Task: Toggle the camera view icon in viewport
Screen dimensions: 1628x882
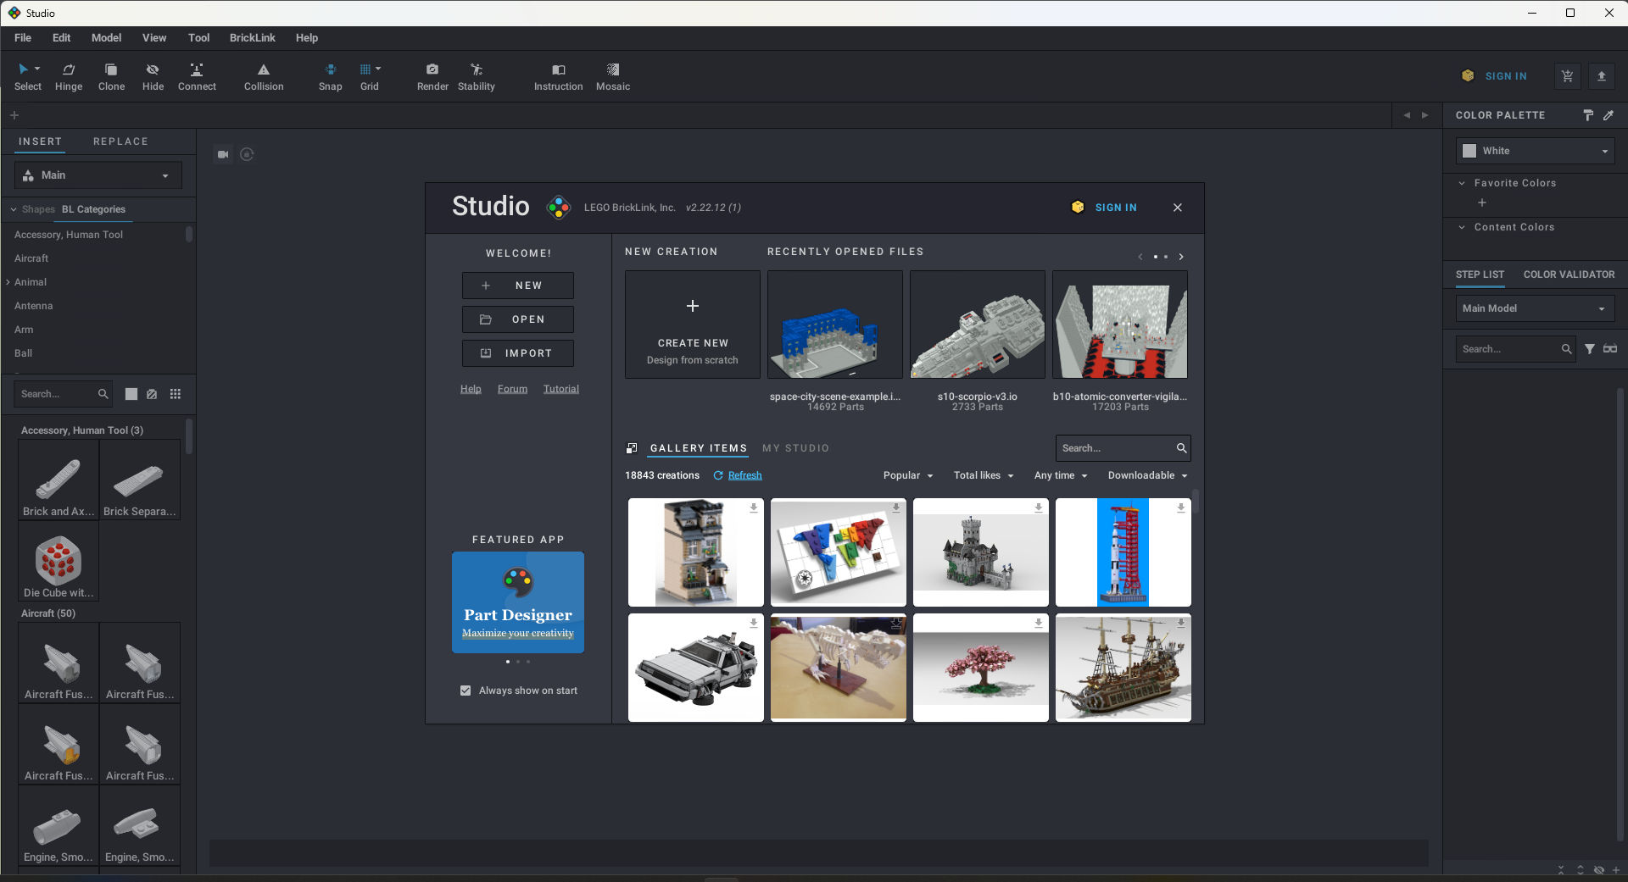Action: [x=223, y=154]
